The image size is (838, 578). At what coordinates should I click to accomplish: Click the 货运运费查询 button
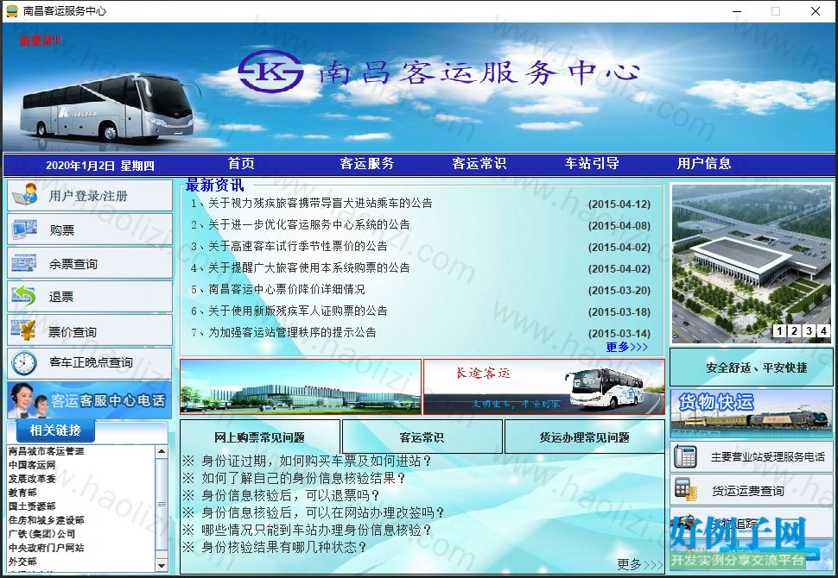point(752,491)
